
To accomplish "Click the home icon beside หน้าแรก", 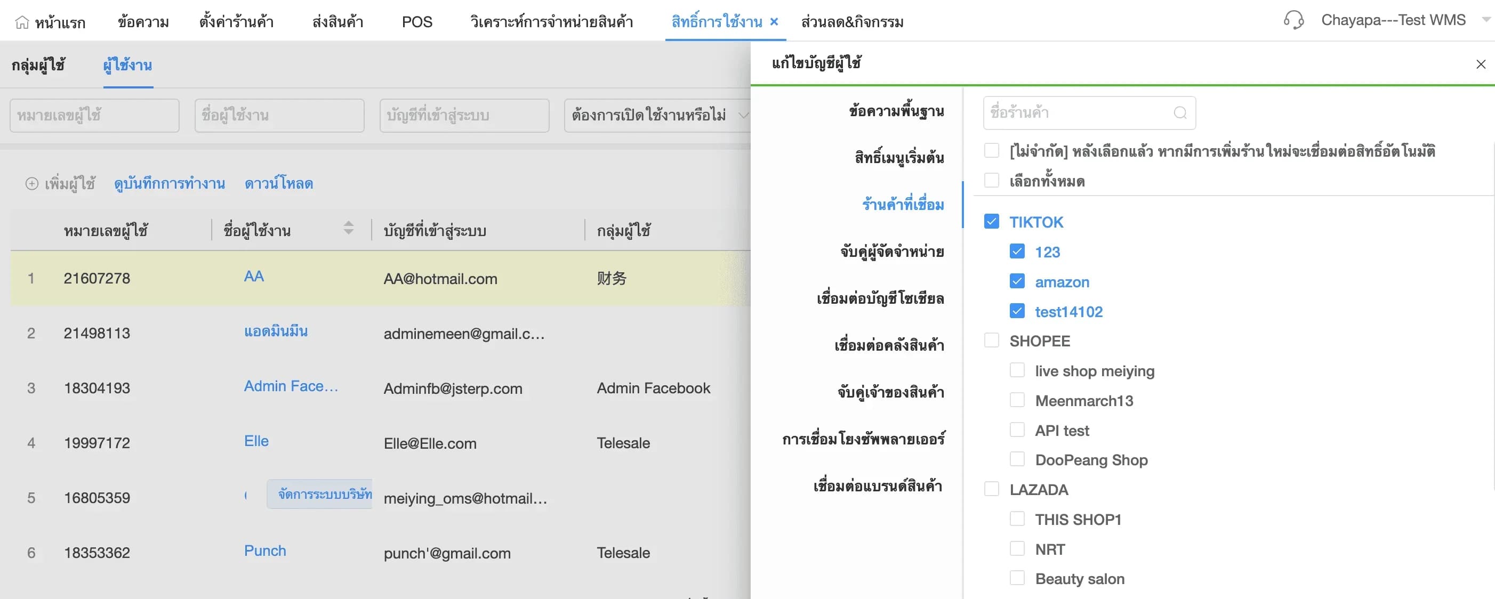I will point(22,22).
